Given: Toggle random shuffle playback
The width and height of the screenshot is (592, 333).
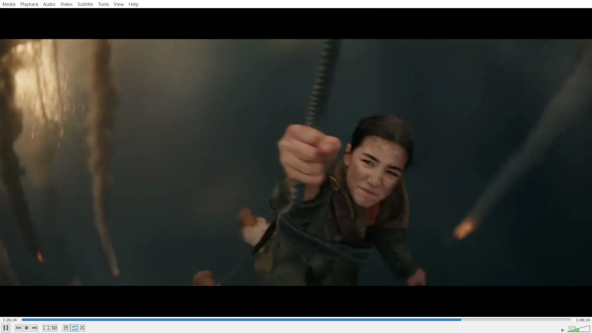Looking at the screenshot, I should pyautogui.click(x=82, y=328).
